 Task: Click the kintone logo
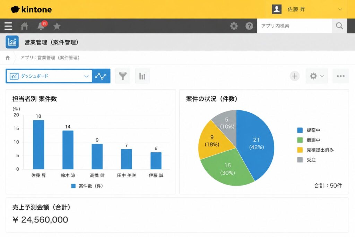(x=31, y=9)
